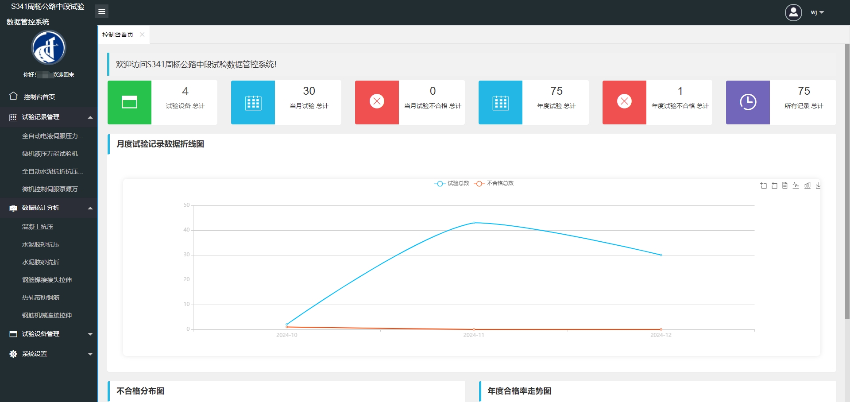Open 钢筋焊接接头拉伸 statistics page
This screenshot has height=402, width=850.
[x=47, y=280]
